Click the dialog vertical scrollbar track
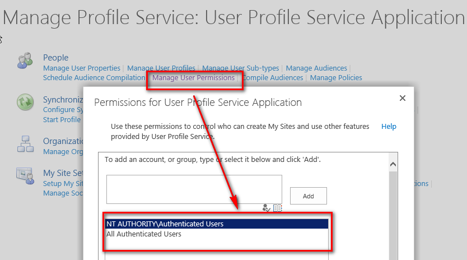This screenshot has width=467, height=260. point(393,215)
